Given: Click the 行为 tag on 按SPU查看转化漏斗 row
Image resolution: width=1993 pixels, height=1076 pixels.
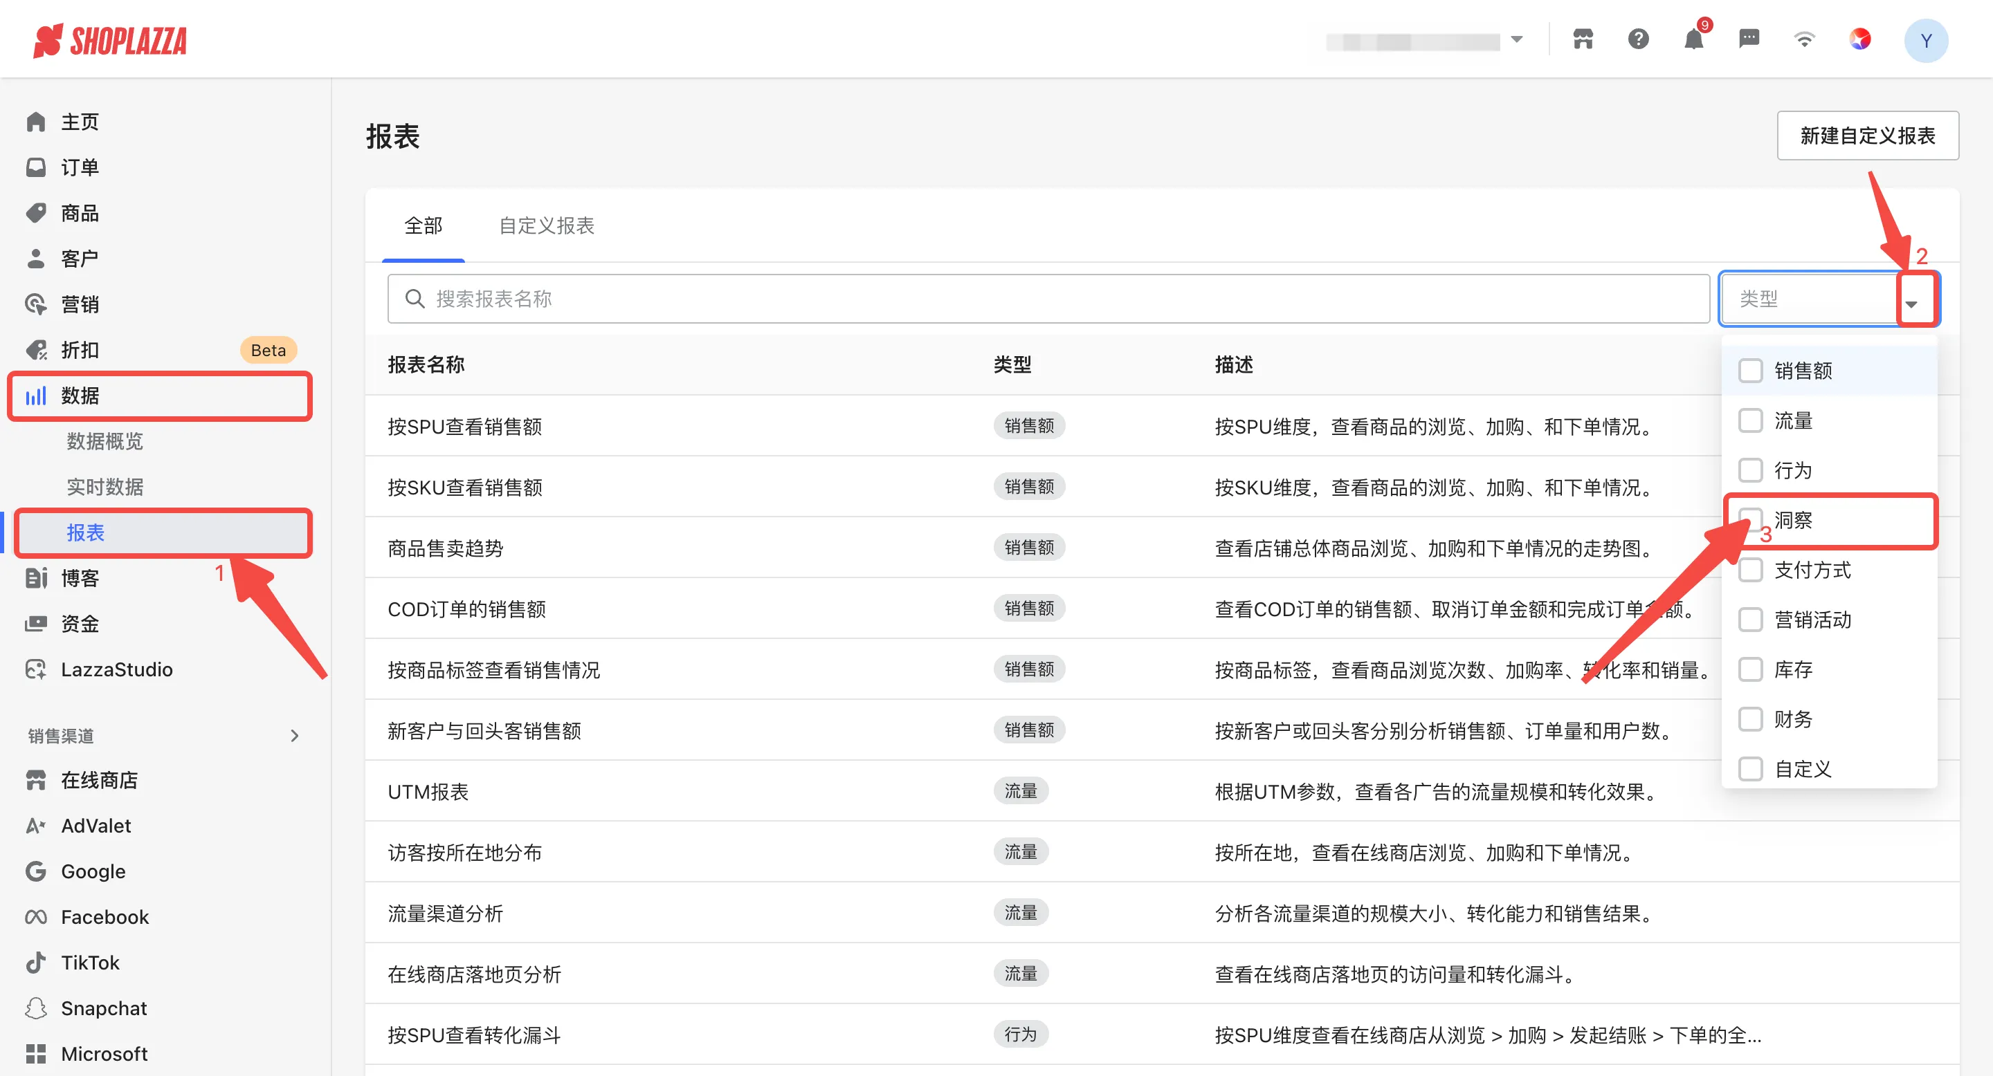Looking at the screenshot, I should 1021,1035.
